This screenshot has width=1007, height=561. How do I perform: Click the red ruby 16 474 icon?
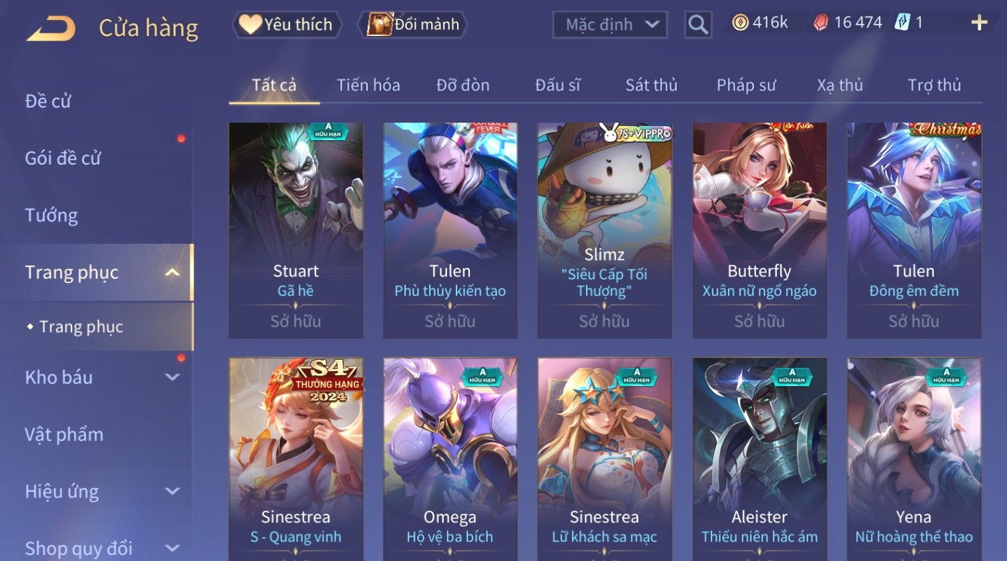click(821, 23)
